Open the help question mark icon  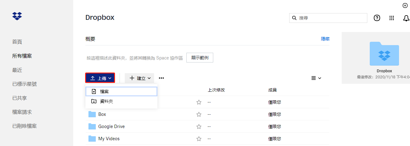(x=377, y=18)
